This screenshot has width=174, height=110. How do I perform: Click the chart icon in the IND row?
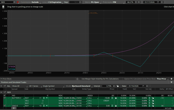point(9,96)
